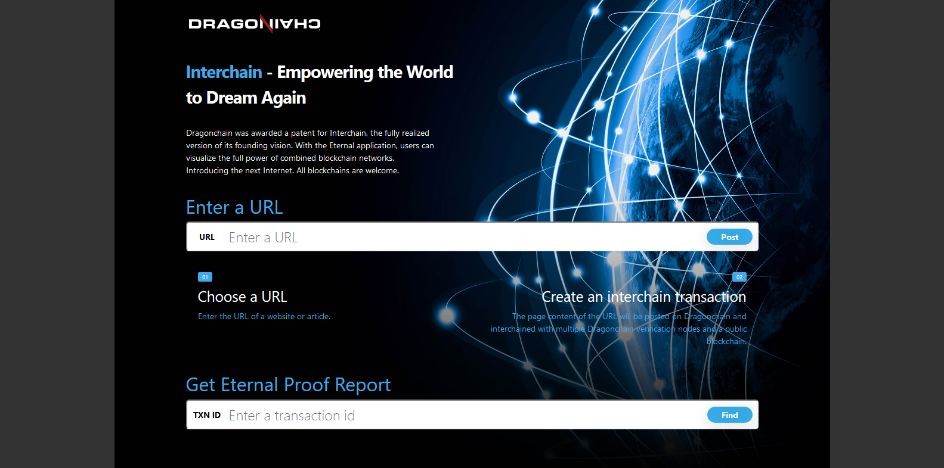This screenshot has height=468, width=944.
Task: Select the 01 step badge
Action: coord(205,277)
